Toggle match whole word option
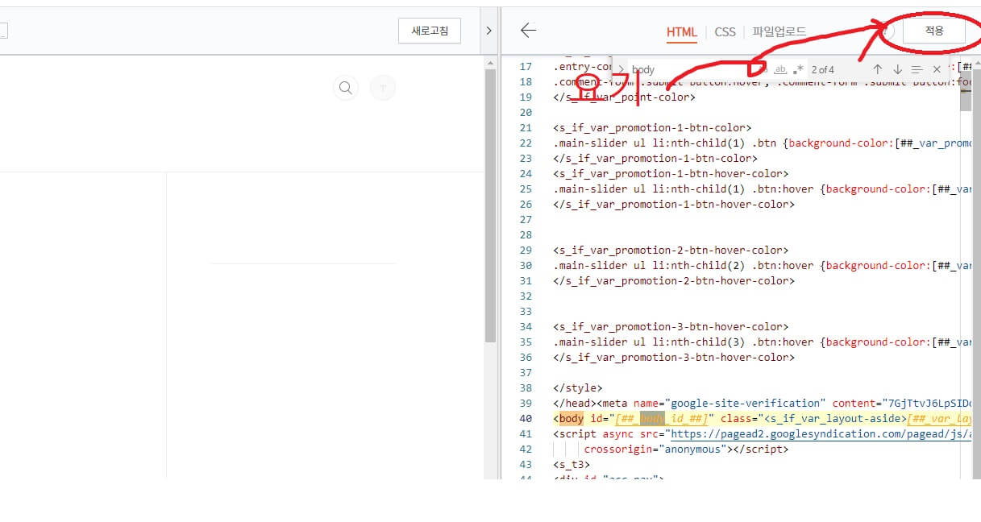Image resolution: width=981 pixels, height=522 pixels. [780, 69]
